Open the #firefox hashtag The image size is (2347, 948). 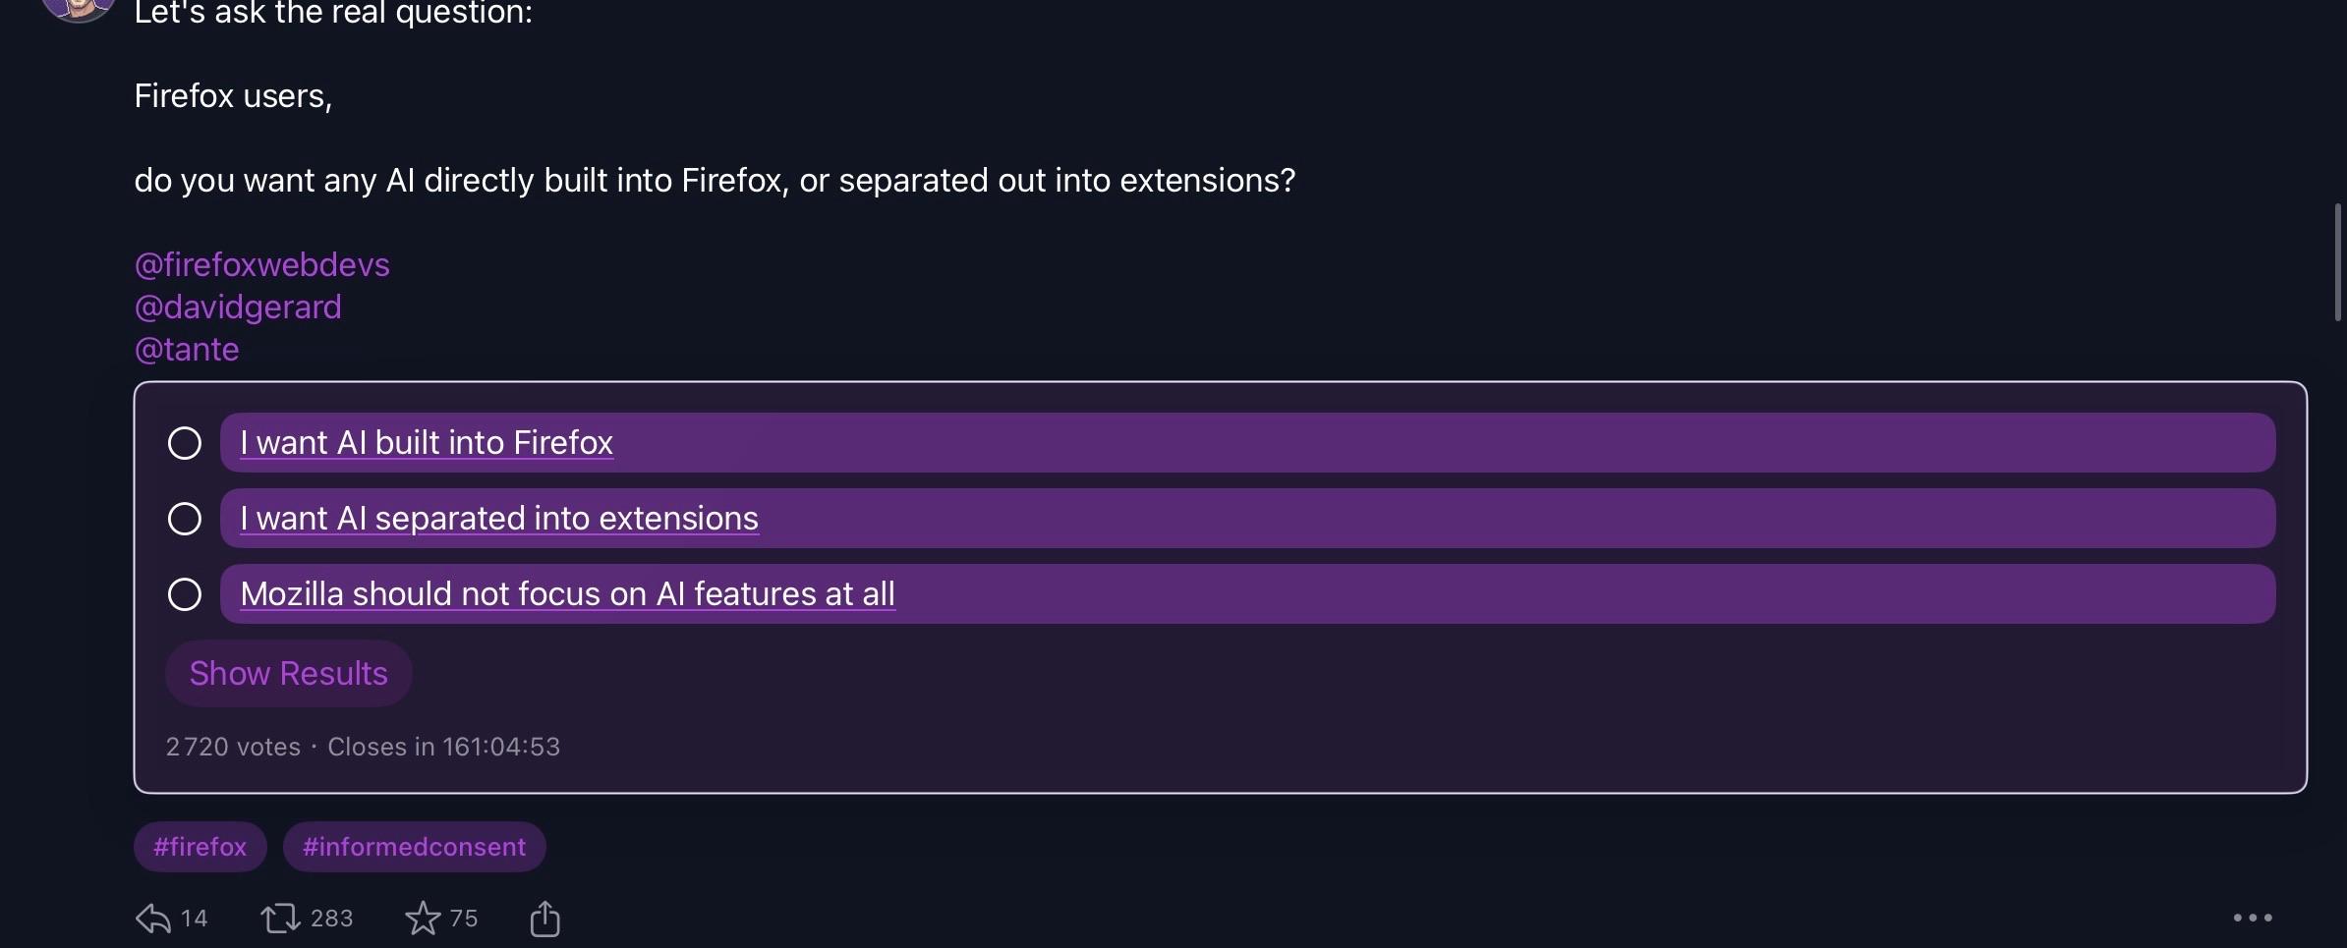click(200, 847)
